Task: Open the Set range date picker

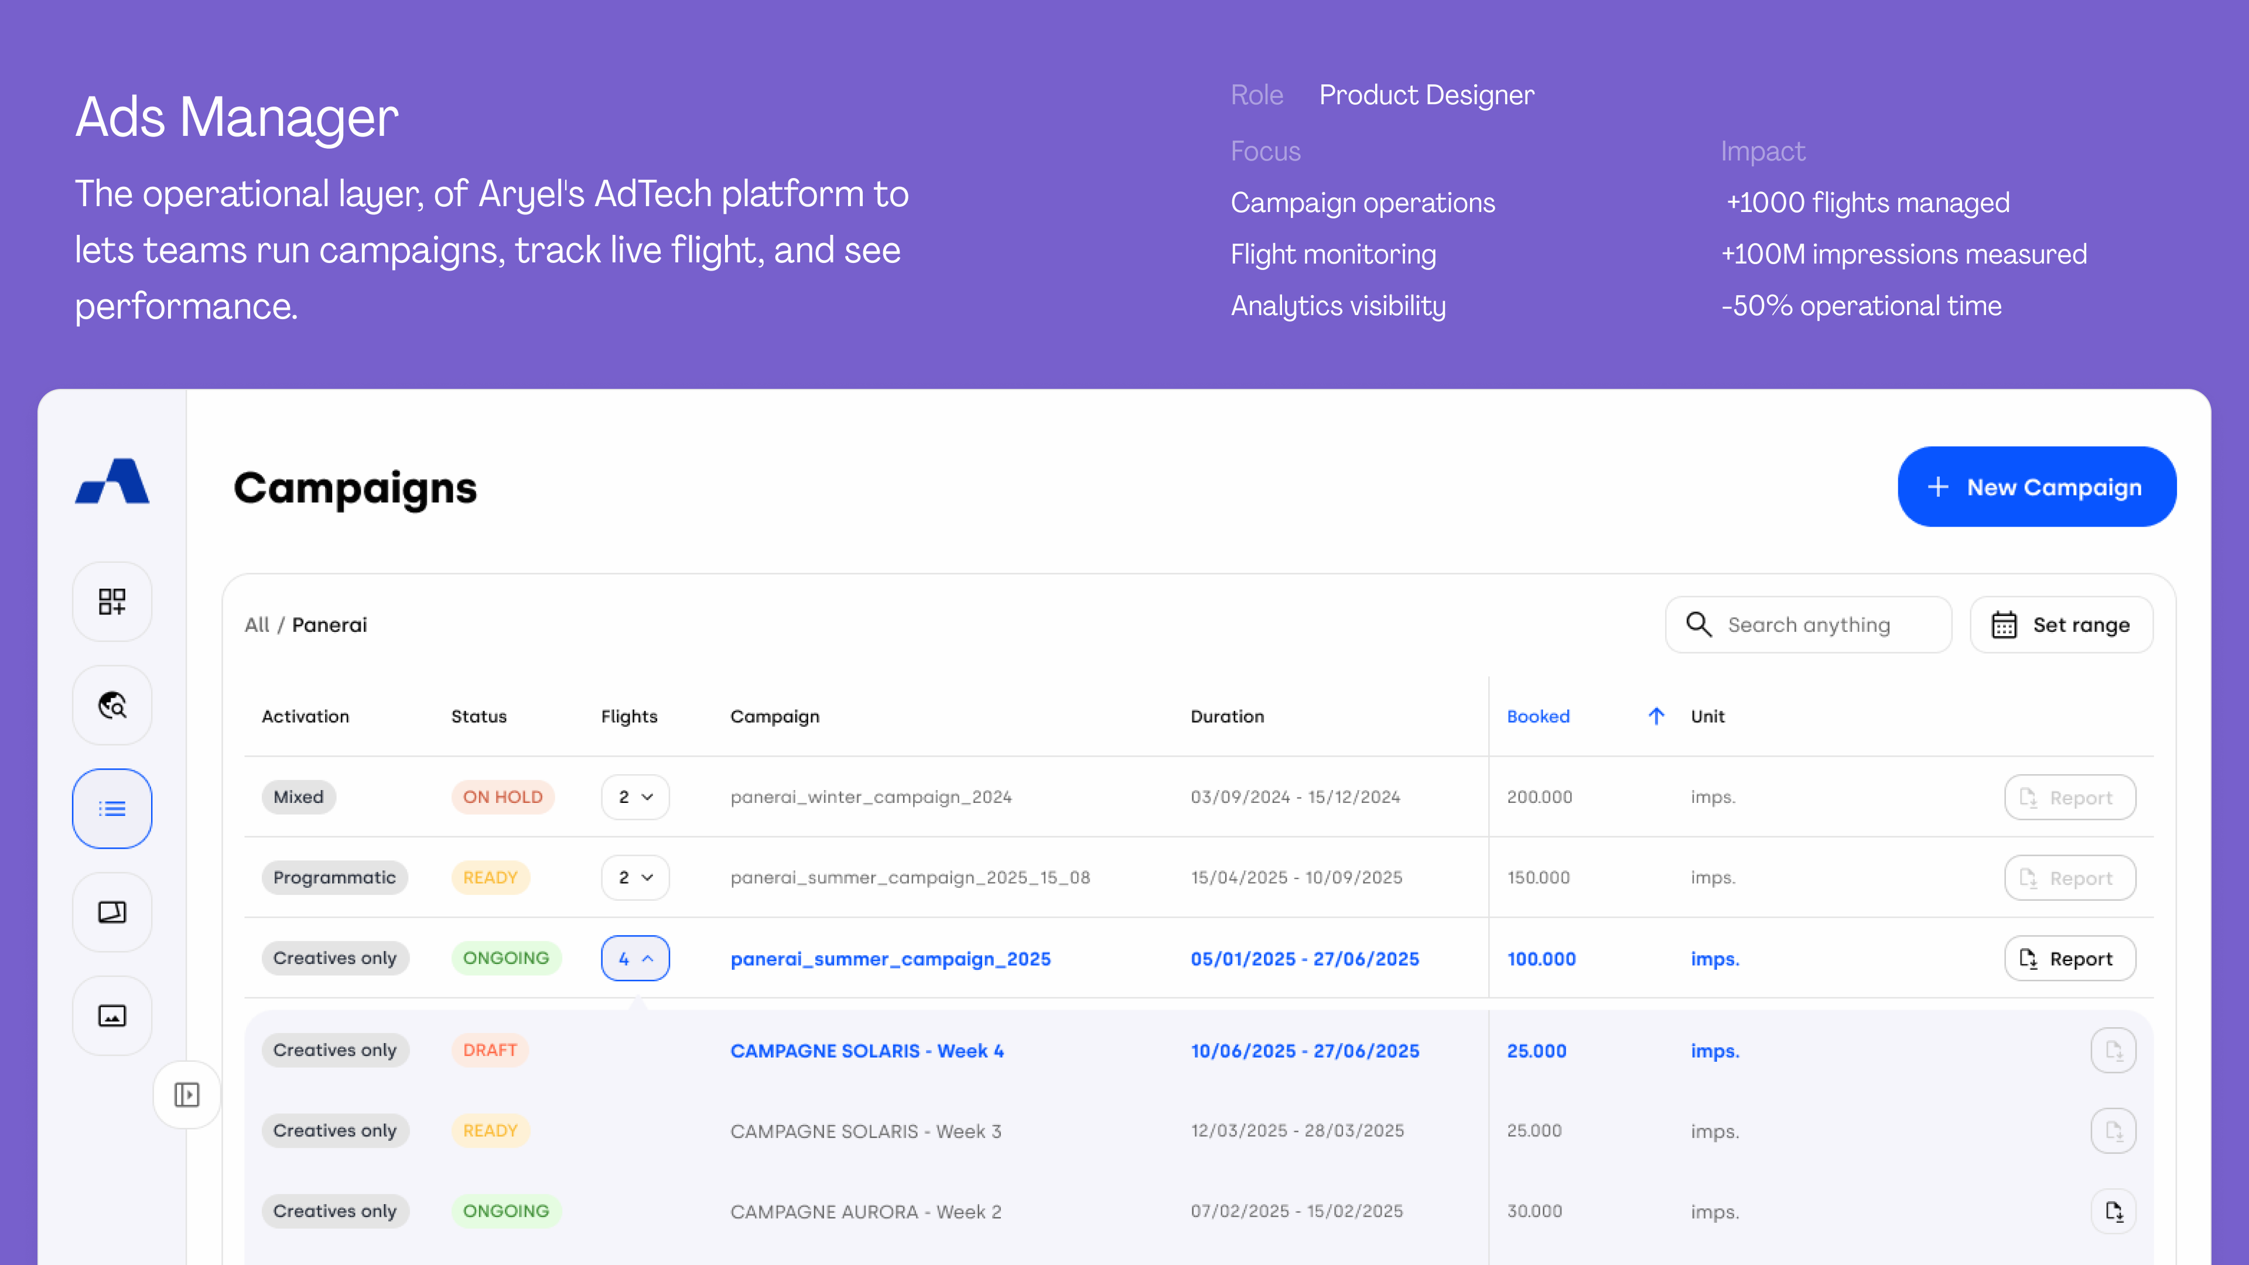Action: point(2062,624)
